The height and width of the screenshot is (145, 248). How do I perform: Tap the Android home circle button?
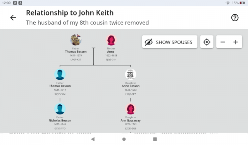124,139
